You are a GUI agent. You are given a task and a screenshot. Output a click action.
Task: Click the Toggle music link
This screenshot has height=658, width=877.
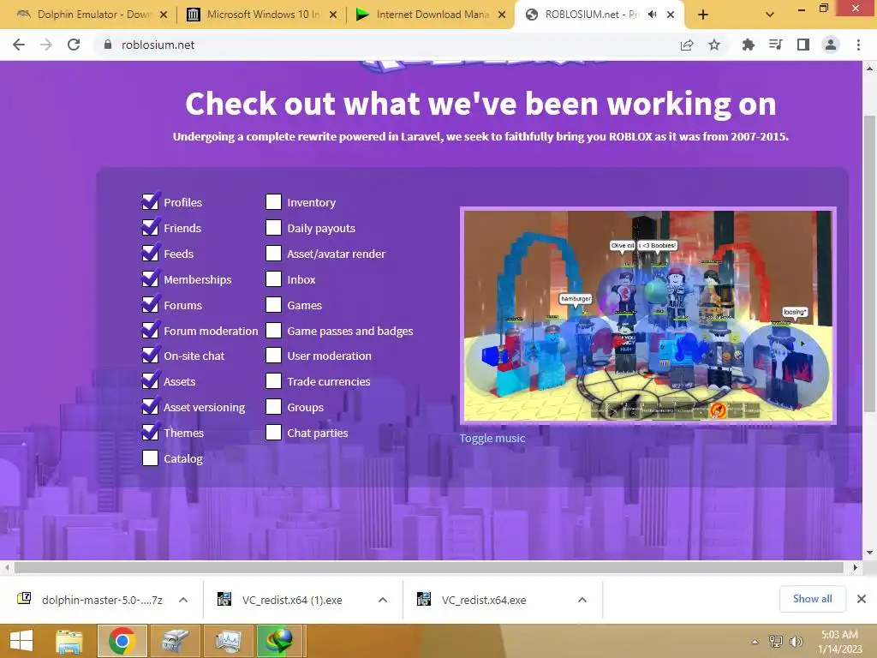point(492,438)
